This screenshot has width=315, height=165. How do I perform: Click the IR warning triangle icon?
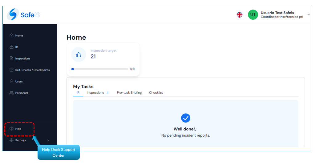pyautogui.click(x=11, y=47)
